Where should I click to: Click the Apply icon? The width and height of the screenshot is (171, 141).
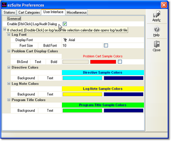coord(157,14)
